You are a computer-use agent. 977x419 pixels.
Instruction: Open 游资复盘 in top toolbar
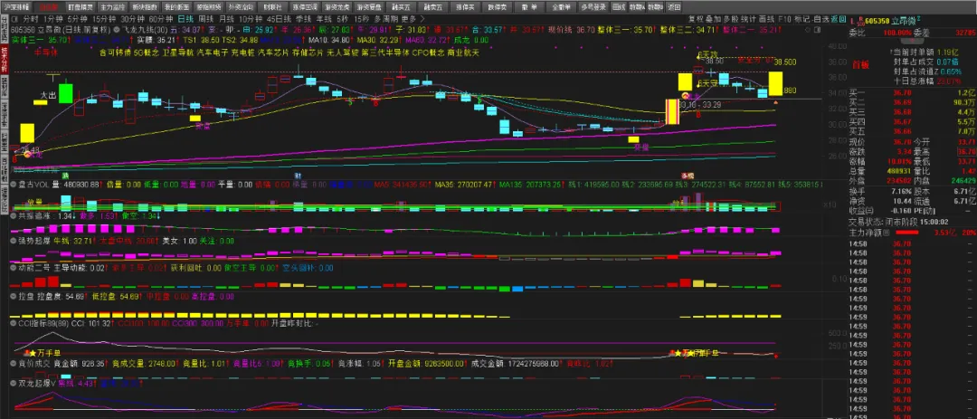click(369, 7)
